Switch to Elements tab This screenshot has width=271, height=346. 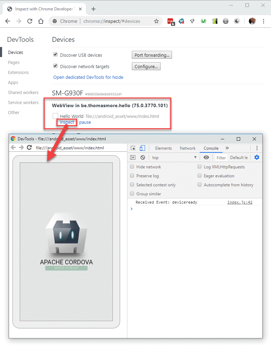163,148
